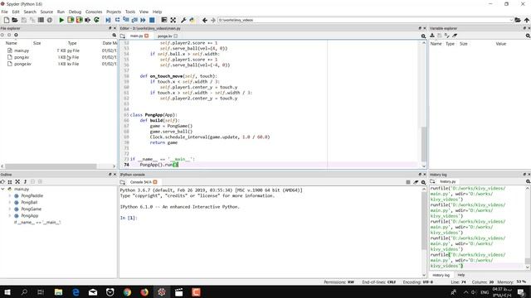Open the Projects menu
Viewport: 531px width, 298px height.
point(114,12)
